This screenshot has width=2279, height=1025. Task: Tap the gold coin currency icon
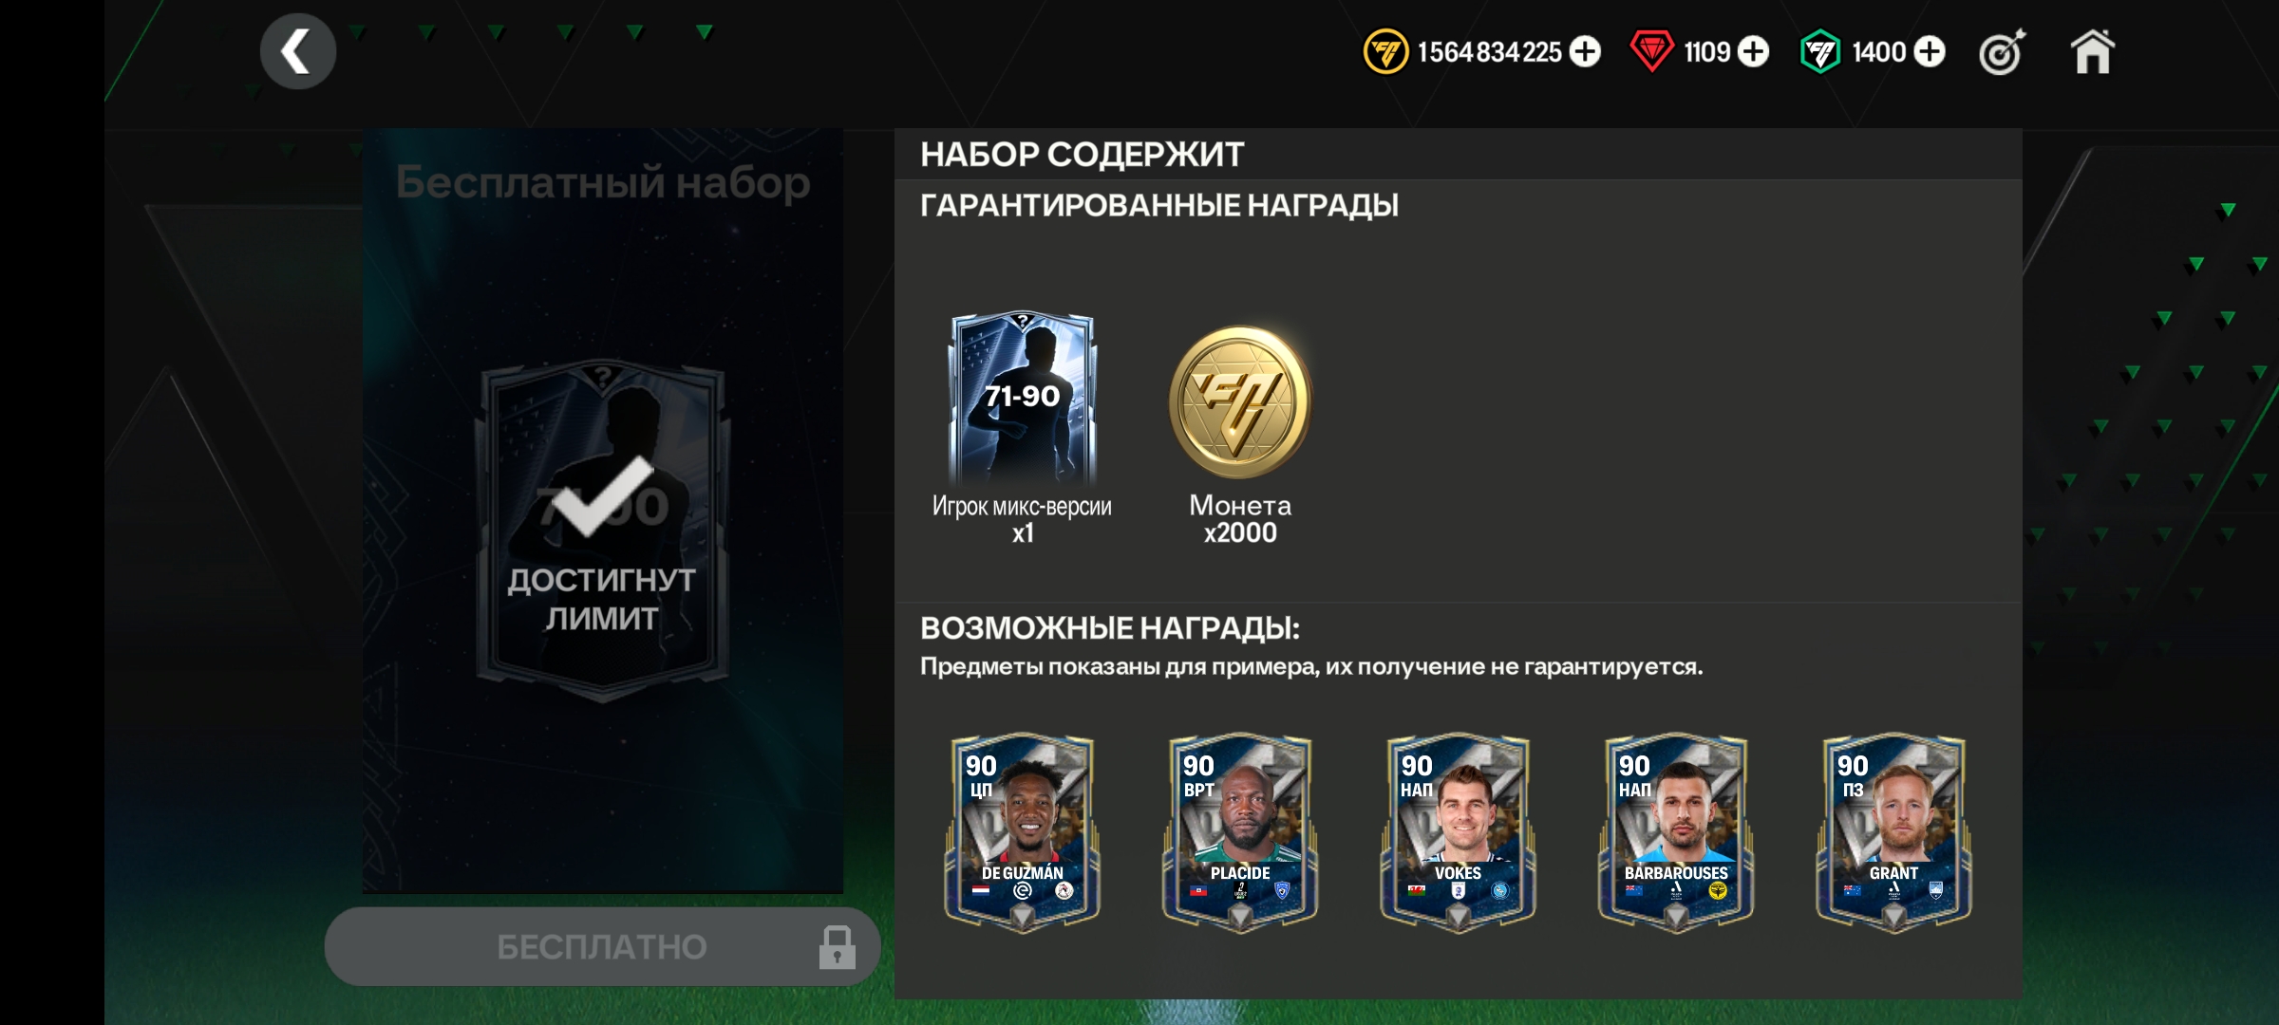tap(1385, 51)
